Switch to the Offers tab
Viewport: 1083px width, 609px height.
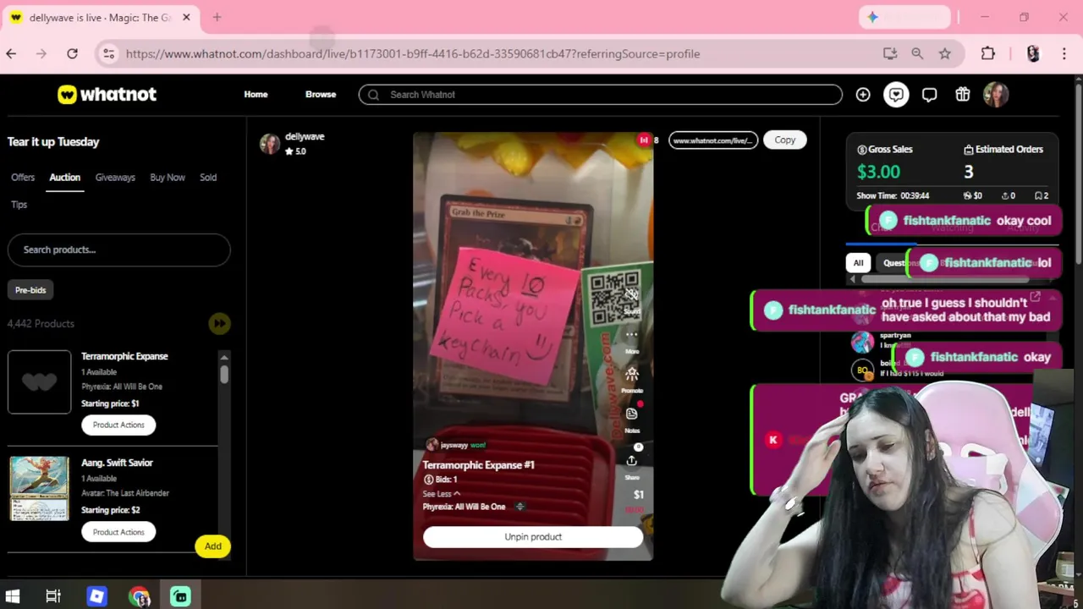tap(23, 177)
